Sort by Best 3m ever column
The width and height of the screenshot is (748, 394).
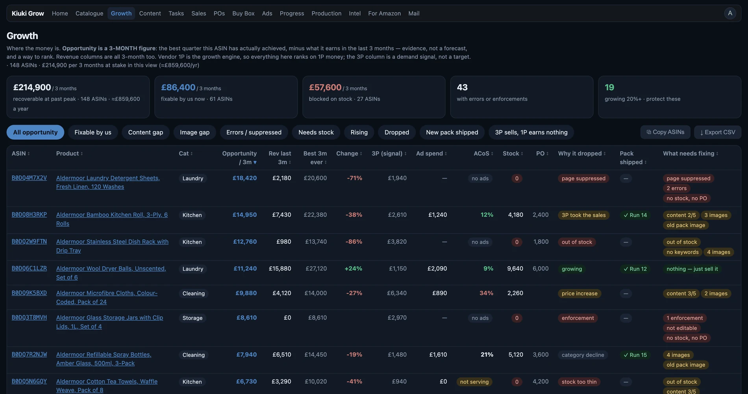[315, 158]
